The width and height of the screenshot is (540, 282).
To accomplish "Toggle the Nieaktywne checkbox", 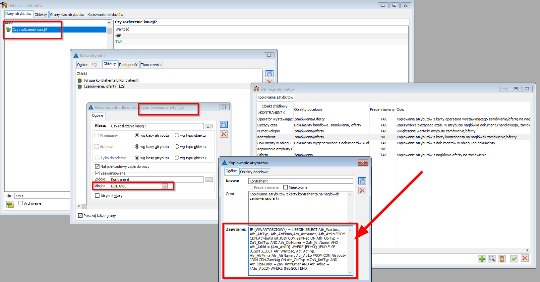I will pos(285,187).
